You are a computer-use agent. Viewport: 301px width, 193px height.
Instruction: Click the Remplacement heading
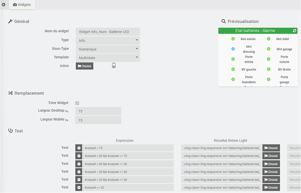click(x=29, y=93)
